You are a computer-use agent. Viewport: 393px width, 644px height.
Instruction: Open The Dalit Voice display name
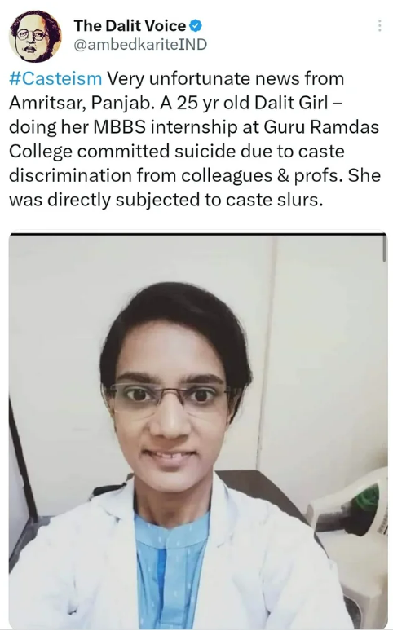(x=130, y=26)
